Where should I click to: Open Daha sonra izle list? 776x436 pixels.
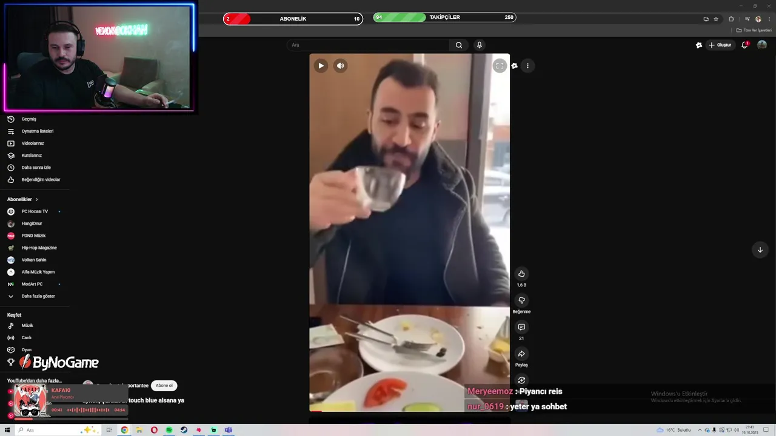pyautogui.click(x=35, y=168)
